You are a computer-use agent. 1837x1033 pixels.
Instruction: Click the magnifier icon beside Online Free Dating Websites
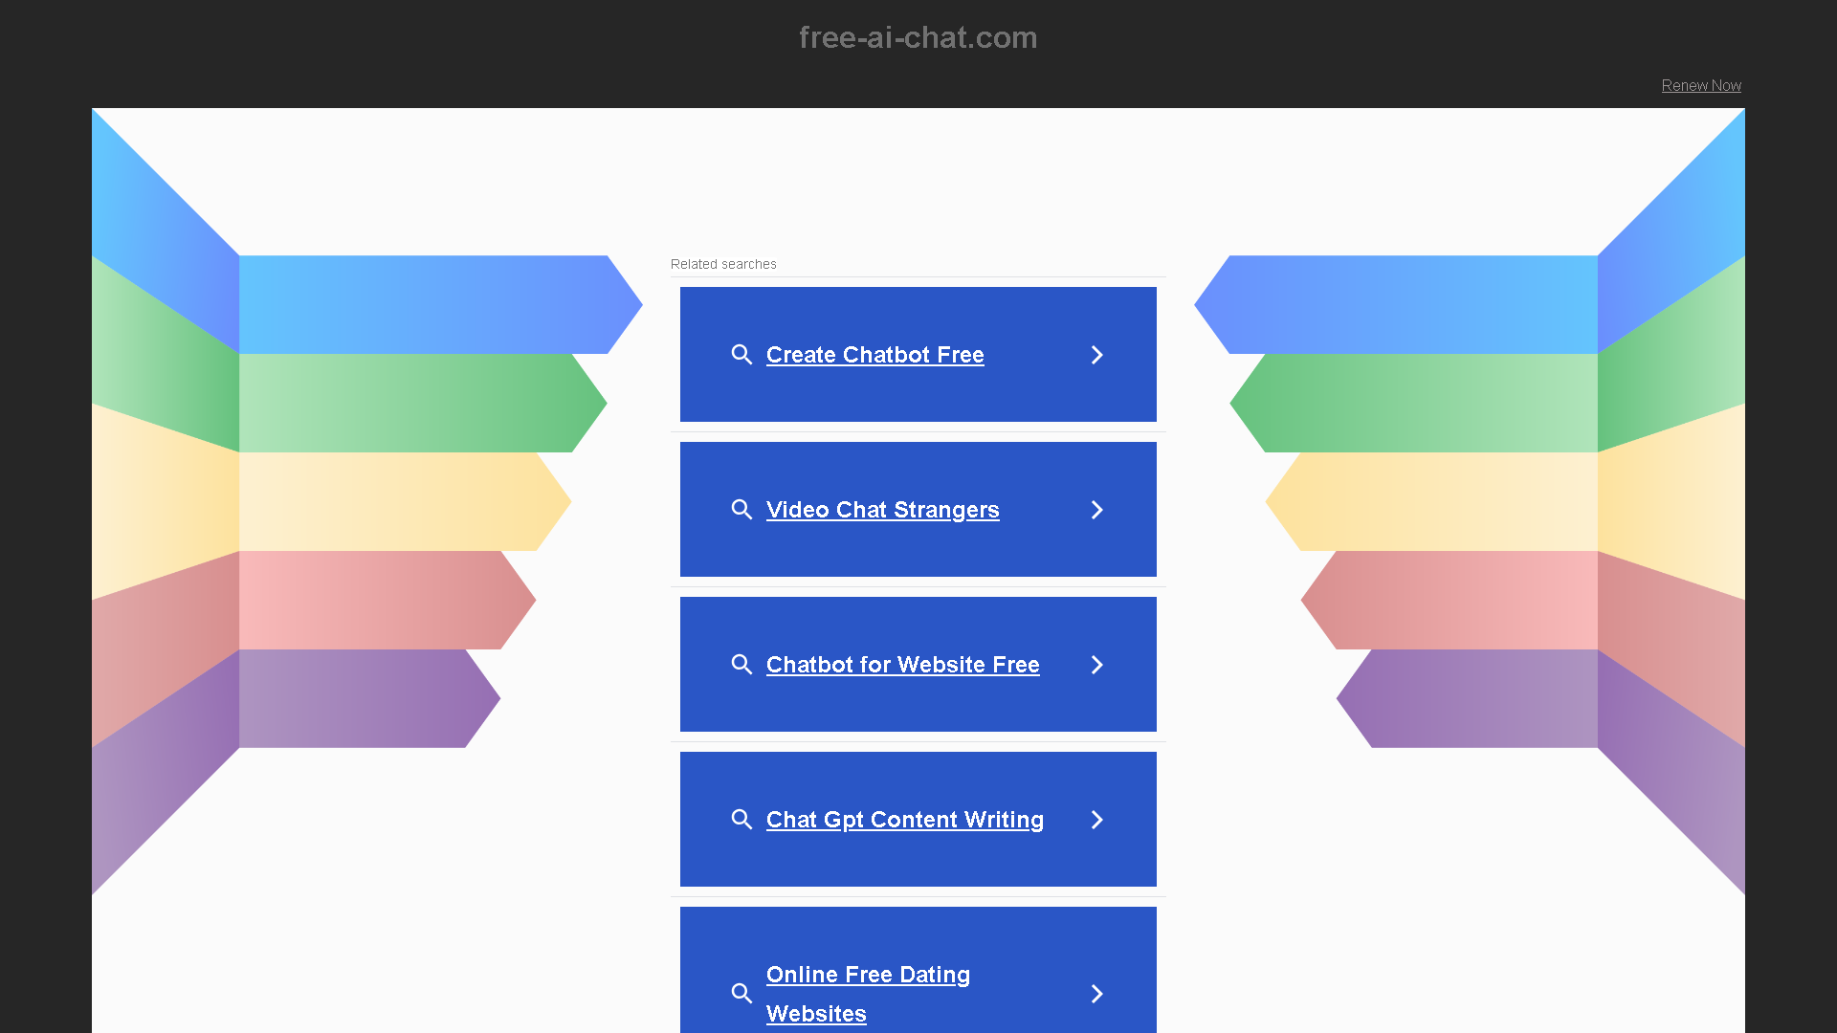pos(741,994)
